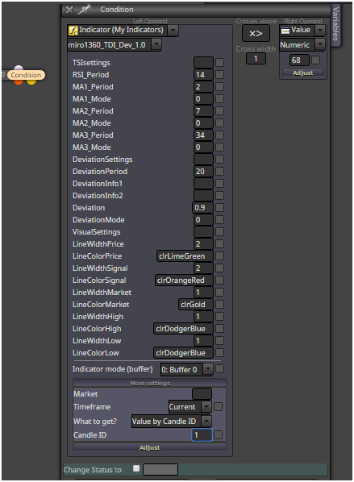The height and width of the screenshot is (482, 354).
Task: Change LineColorPrice clrLimeGreen color field
Action: pos(185,256)
